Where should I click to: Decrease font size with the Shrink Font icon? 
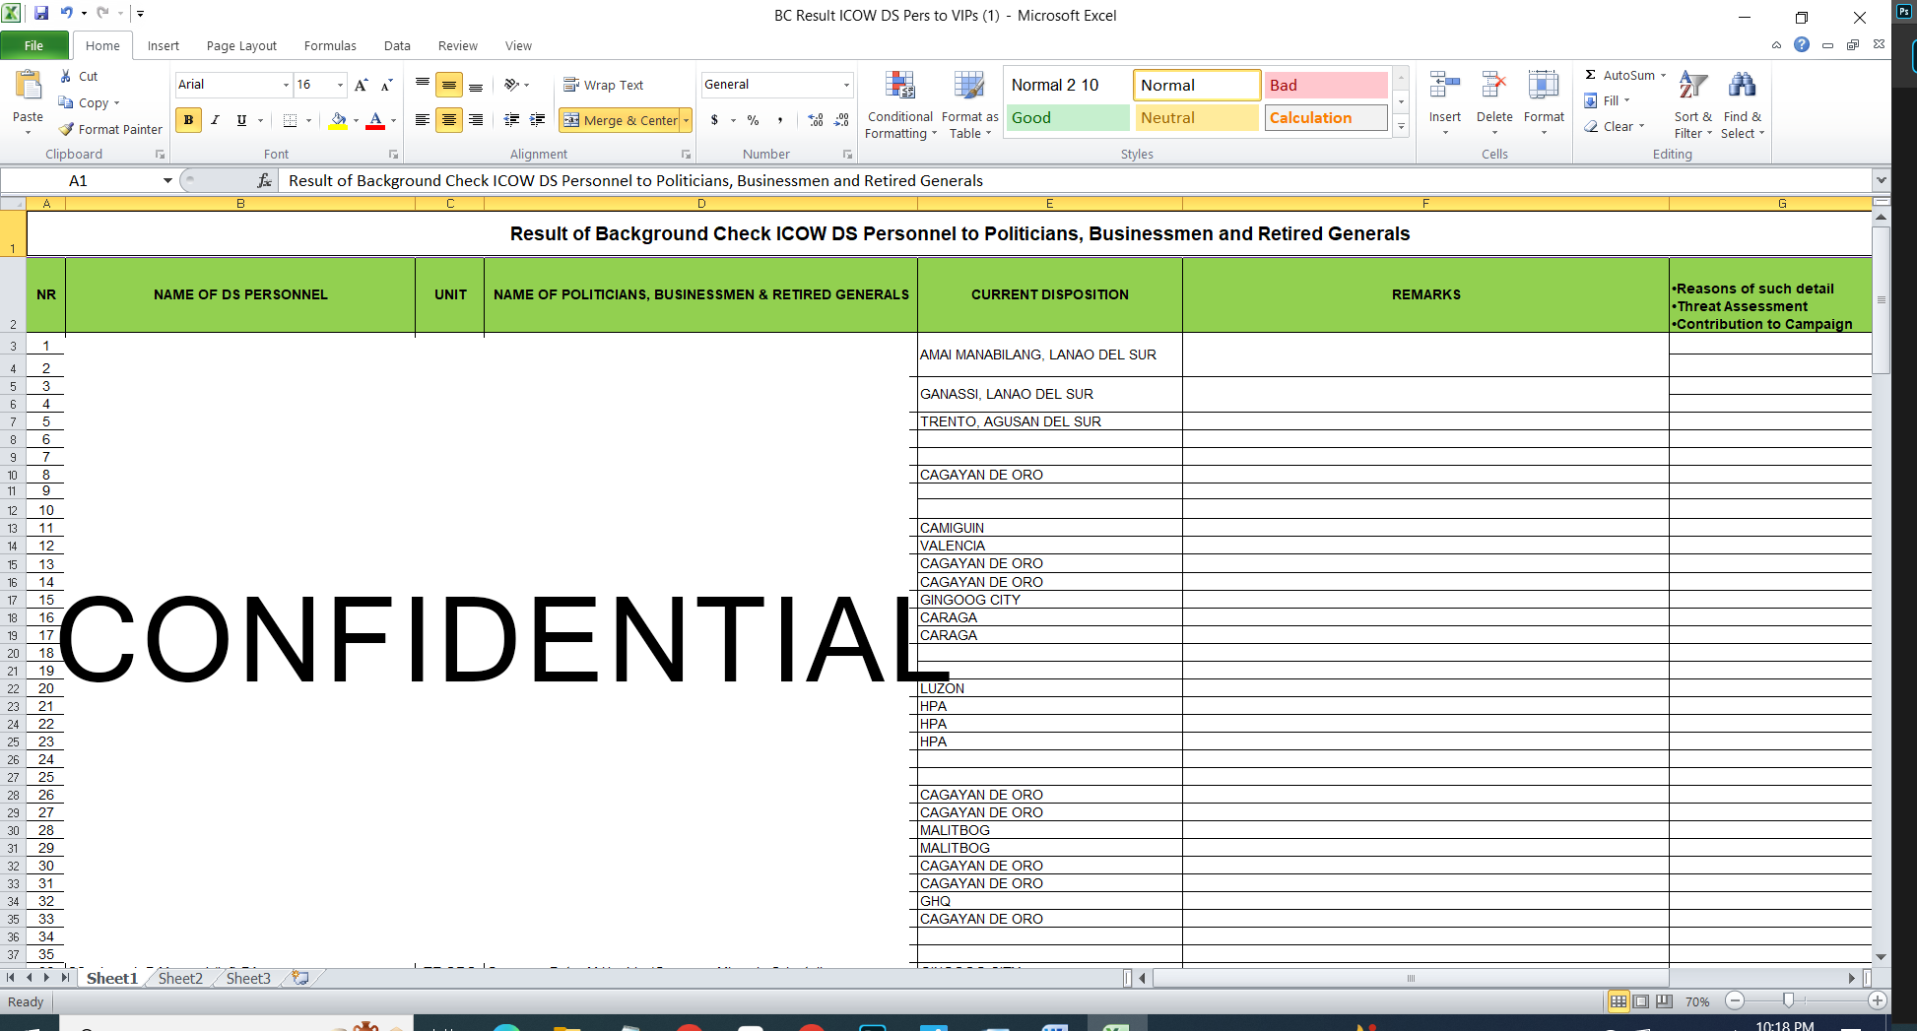tap(387, 85)
